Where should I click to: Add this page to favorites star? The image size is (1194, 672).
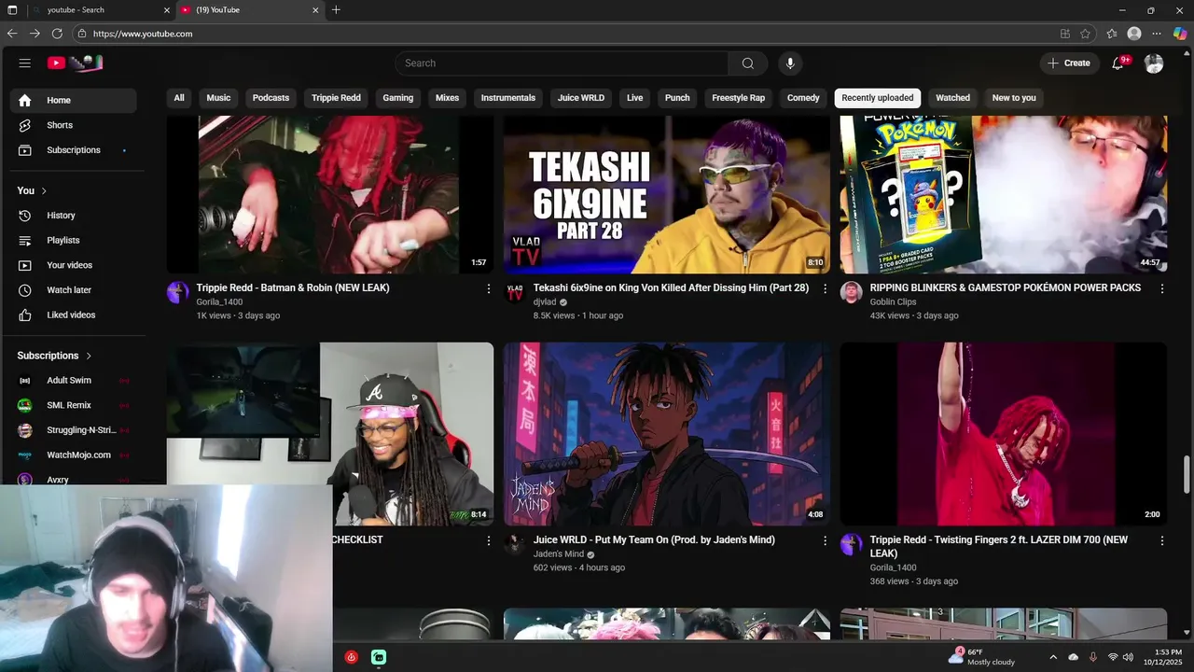click(1085, 34)
